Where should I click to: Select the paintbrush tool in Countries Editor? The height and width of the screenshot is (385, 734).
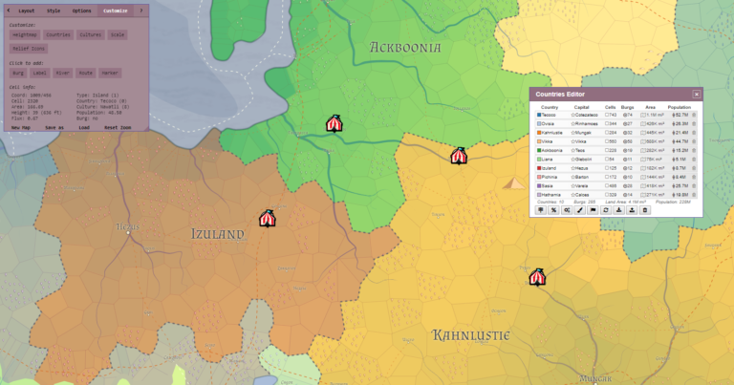(580, 210)
